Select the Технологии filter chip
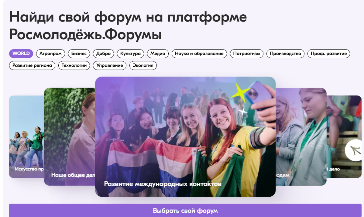Screen dimensions: 364x217 coord(74,65)
